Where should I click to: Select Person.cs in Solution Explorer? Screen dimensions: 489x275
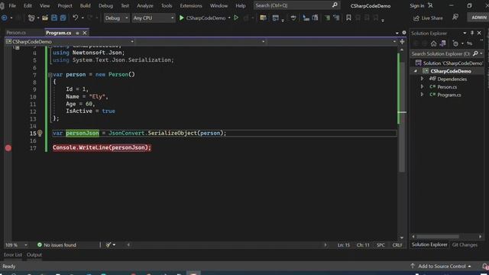(x=446, y=87)
